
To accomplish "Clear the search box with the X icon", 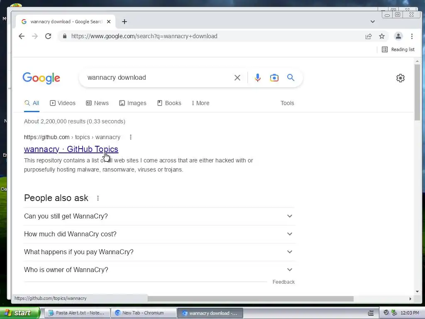I will coord(237,78).
